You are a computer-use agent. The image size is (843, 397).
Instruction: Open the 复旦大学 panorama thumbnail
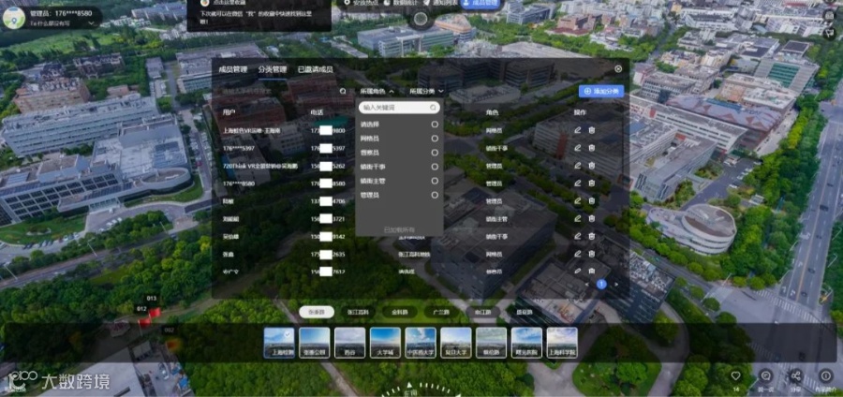[456, 343]
